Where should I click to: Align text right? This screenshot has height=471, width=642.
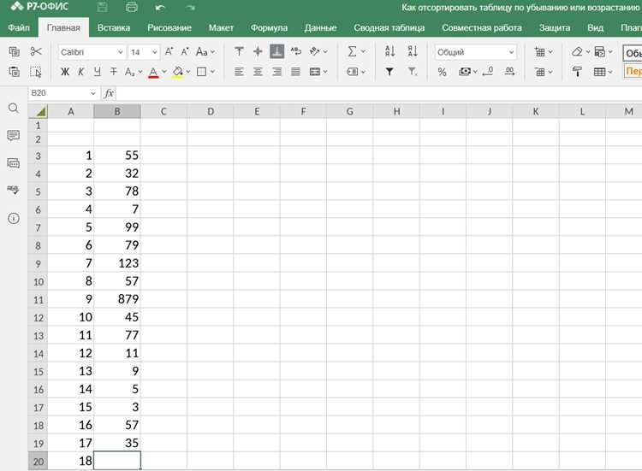(277, 72)
